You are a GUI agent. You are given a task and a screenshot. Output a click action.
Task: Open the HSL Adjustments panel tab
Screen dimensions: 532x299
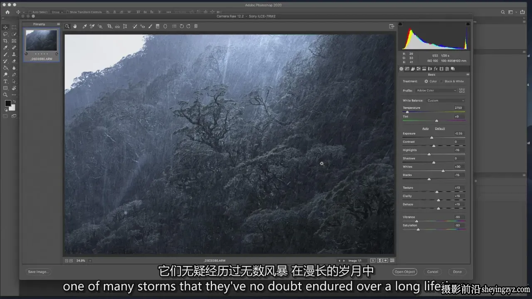[x=419, y=69]
